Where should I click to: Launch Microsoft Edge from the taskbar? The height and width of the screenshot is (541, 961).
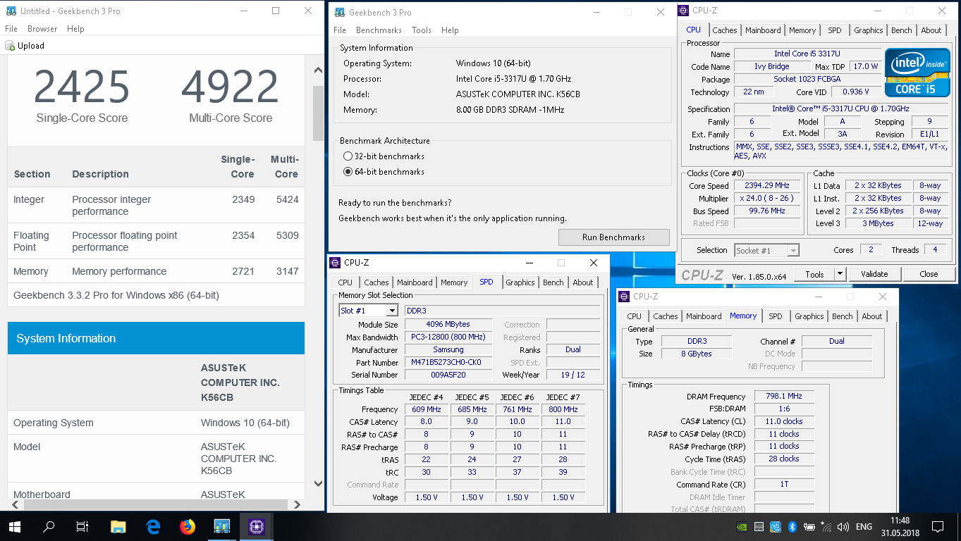tap(152, 526)
